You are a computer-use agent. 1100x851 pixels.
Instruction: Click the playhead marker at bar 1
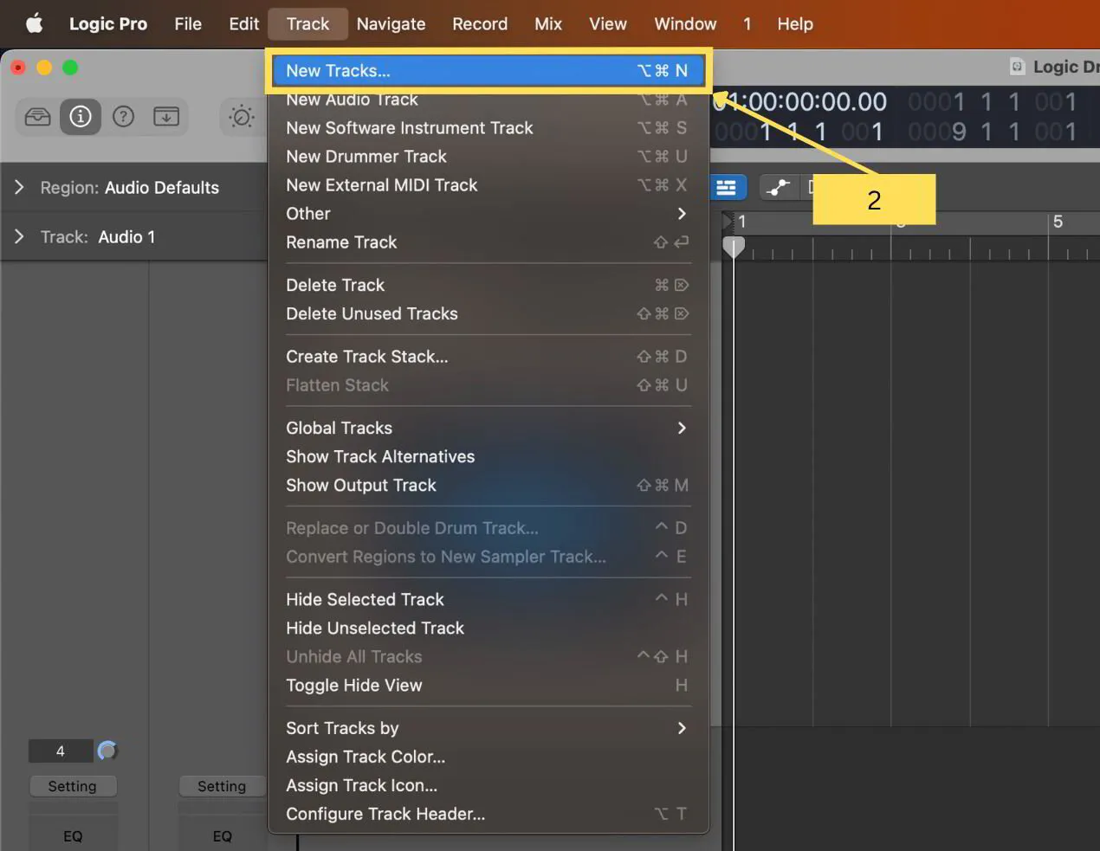[x=734, y=247]
